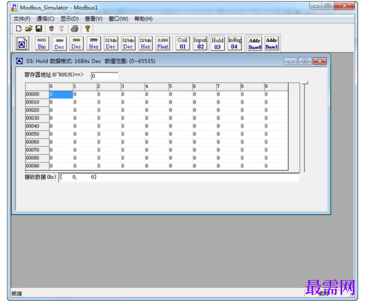Screen dimensions: 365x304
Task: Select the 32bits Hex format button
Action: [145, 43]
